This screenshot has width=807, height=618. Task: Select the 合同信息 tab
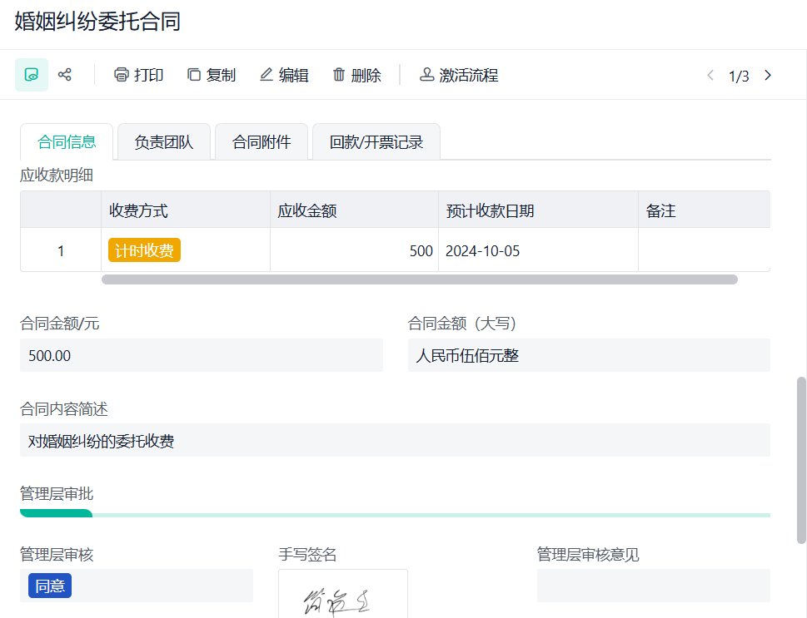point(67,142)
